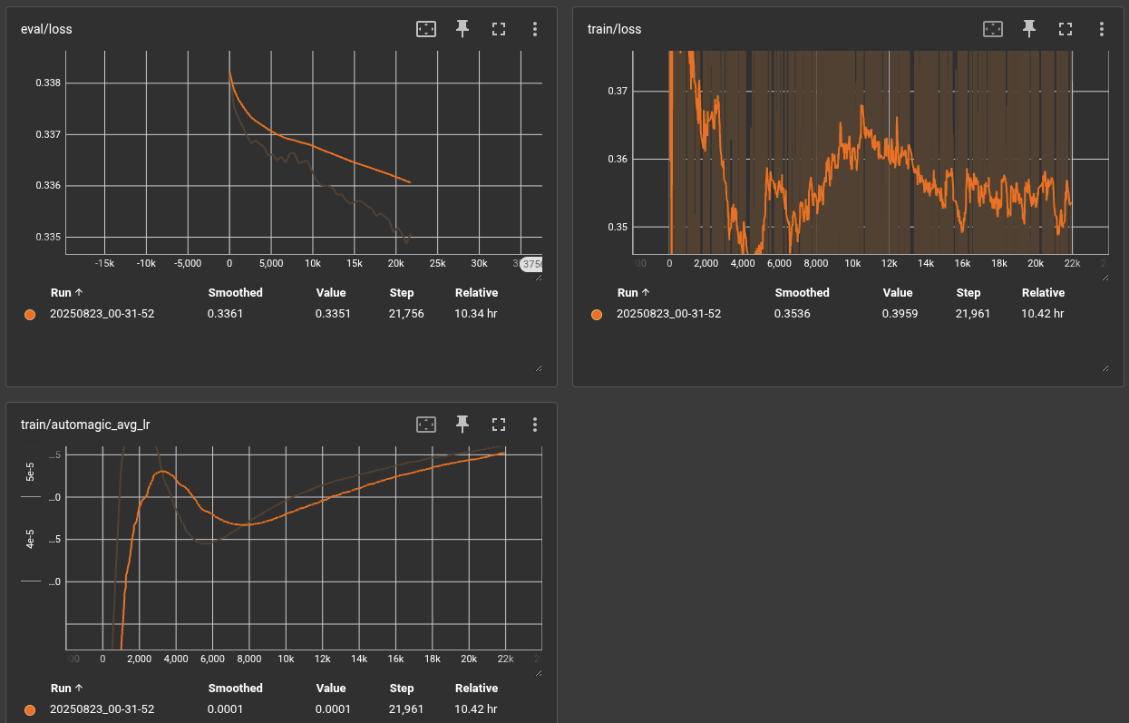Select run 20250823_00-31-52 in train/loss table
The height and width of the screenshot is (723, 1129).
668,314
